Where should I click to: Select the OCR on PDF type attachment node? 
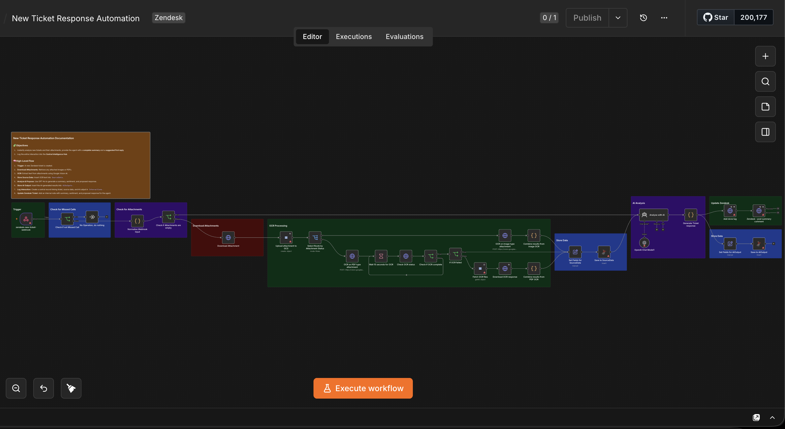(x=352, y=256)
